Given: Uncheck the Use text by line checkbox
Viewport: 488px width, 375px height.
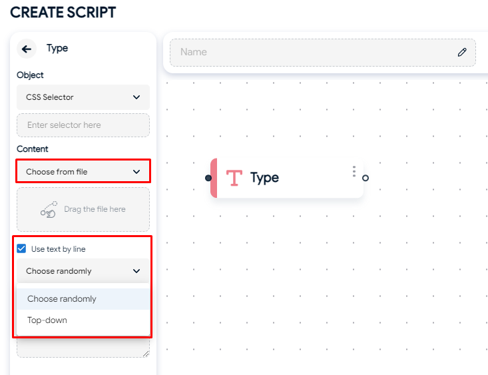Looking at the screenshot, I should [x=21, y=248].
